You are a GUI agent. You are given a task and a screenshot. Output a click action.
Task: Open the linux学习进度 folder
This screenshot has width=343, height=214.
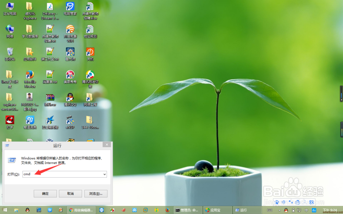[x=10, y=79]
